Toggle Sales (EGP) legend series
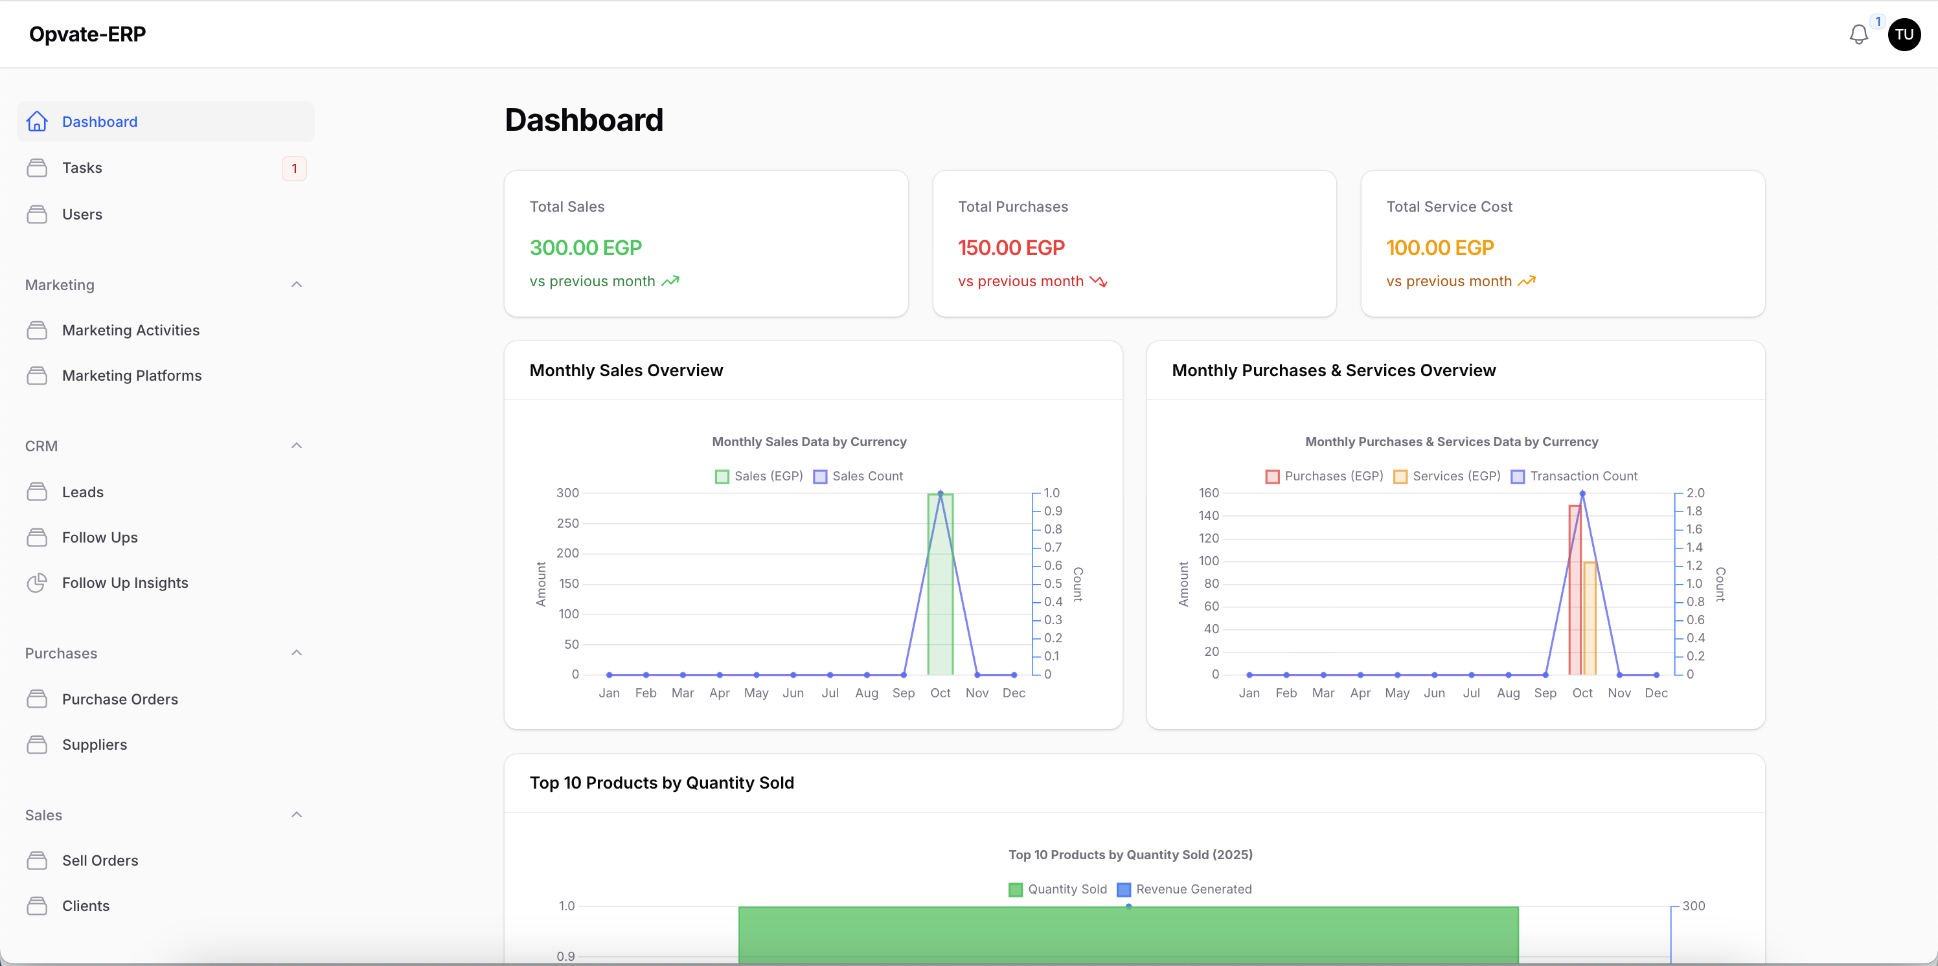This screenshot has width=1938, height=966. click(x=759, y=476)
